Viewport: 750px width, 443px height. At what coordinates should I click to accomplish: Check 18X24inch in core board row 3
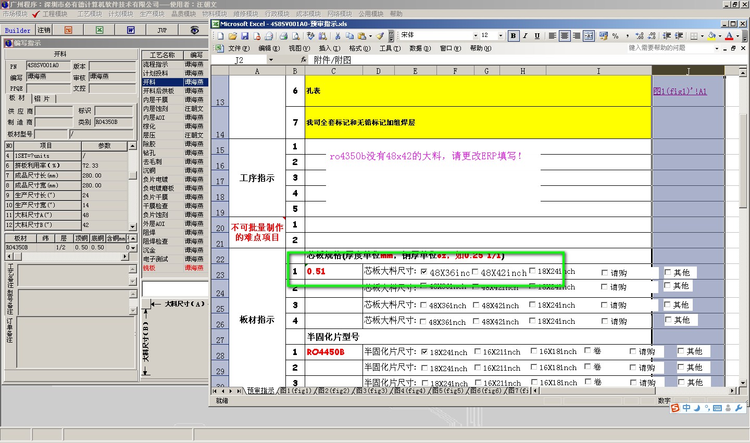pyautogui.click(x=532, y=305)
